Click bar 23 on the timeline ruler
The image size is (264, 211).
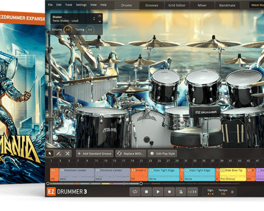[150, 161]
